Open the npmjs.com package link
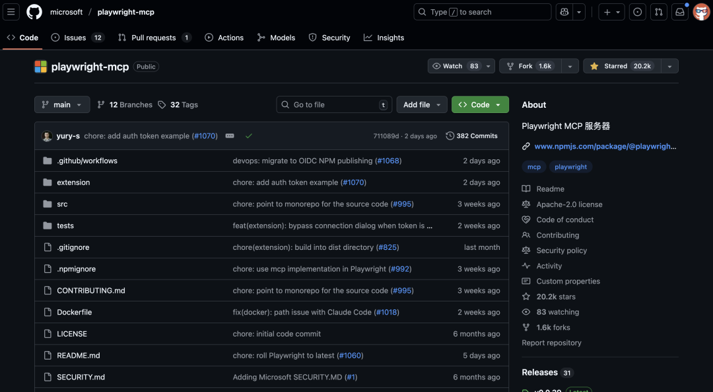The height and width of the screenshot is (392, 713). (605, 146)
